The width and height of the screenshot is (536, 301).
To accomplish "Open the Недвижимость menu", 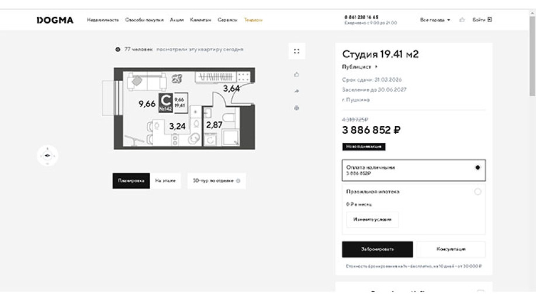I will click(x=103, y=20).
